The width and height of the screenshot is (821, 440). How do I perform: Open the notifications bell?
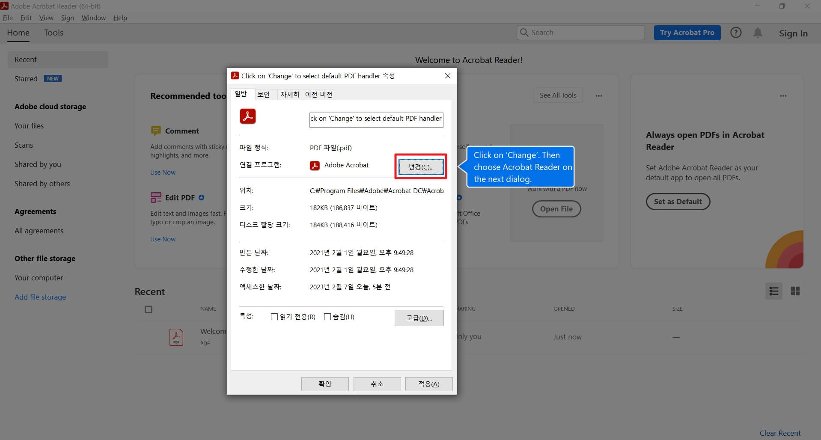pos(757,32)
